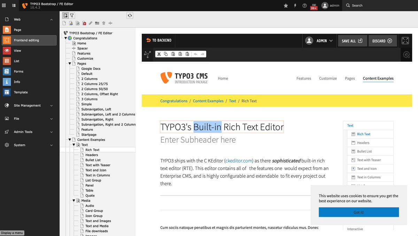Select the Startpage tree entry
Image resolution: width=418 pixels, height=236 pixels.
coord(89,135)
